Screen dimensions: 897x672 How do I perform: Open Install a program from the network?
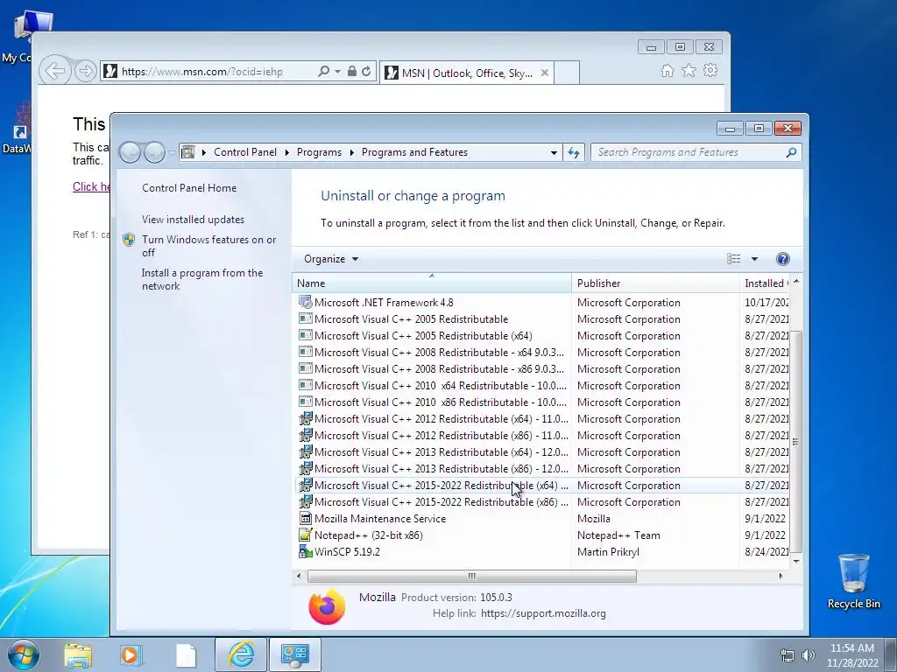tap(202, 279)
